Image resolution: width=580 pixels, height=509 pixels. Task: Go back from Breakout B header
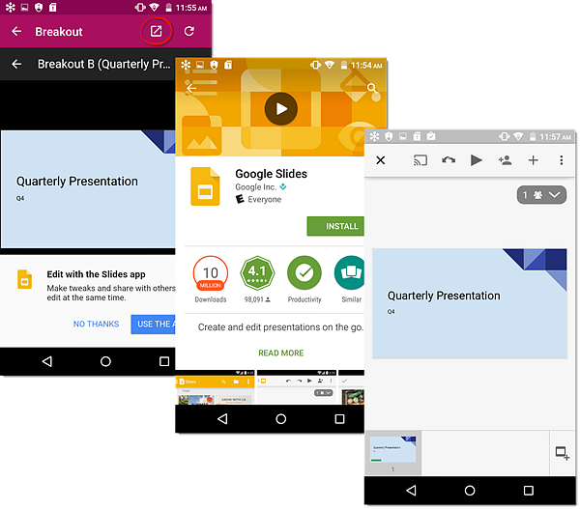click(x=16, y=65)
